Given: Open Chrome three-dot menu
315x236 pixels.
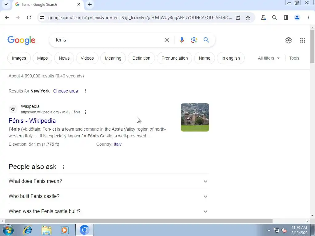Looking at the screenshot, I should click(308, 18).
